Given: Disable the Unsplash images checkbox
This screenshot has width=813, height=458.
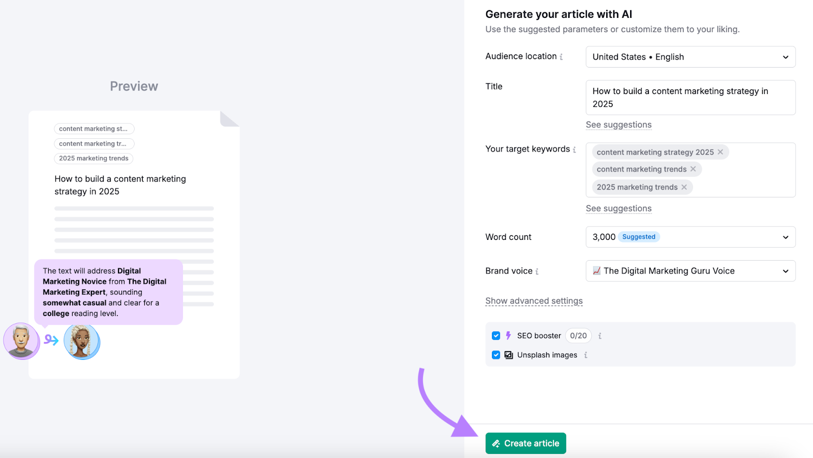Looking at the screenshot, I should 496,355.
